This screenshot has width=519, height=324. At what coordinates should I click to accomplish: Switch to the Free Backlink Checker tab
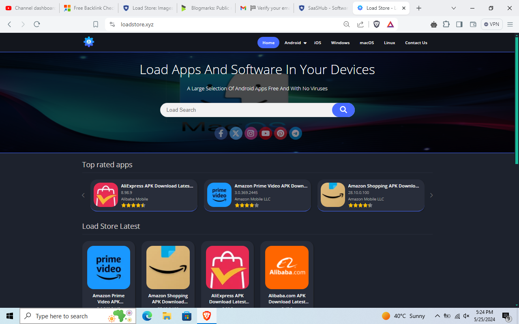click(x=89, y=8)
